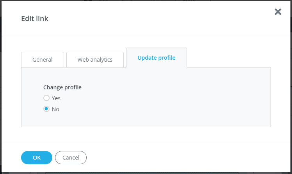Click the 'Change profile' heading label
This screenshot has height=174, width=292.
[62, 87]
